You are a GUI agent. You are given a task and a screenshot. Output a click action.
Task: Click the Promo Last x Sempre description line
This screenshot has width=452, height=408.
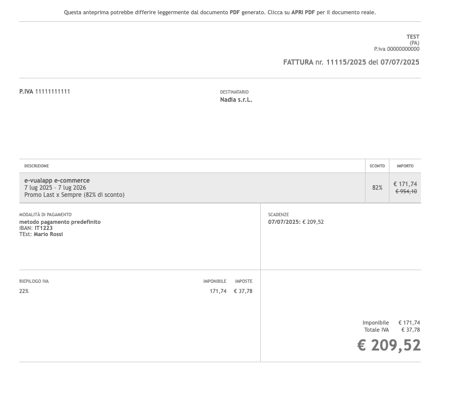[x=74, y=195]
